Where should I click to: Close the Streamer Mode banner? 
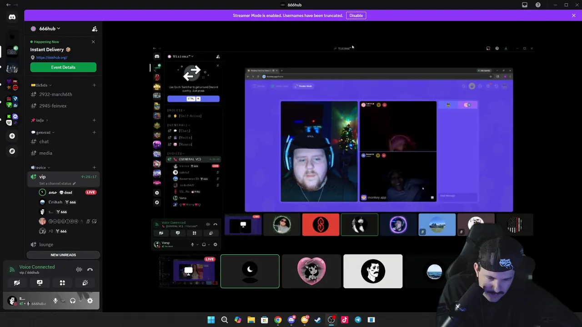(x=574, y=15)
